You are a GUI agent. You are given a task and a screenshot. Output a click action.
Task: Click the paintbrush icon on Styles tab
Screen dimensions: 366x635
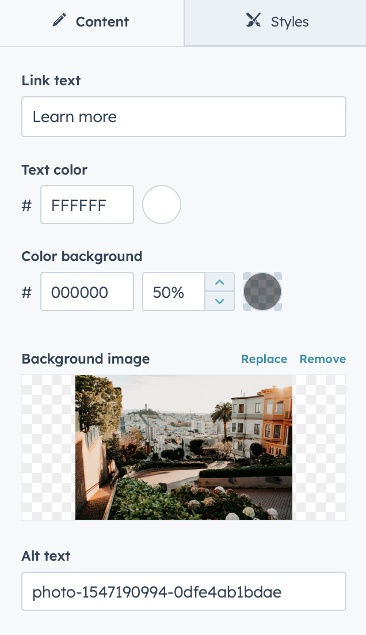[254, 20]
